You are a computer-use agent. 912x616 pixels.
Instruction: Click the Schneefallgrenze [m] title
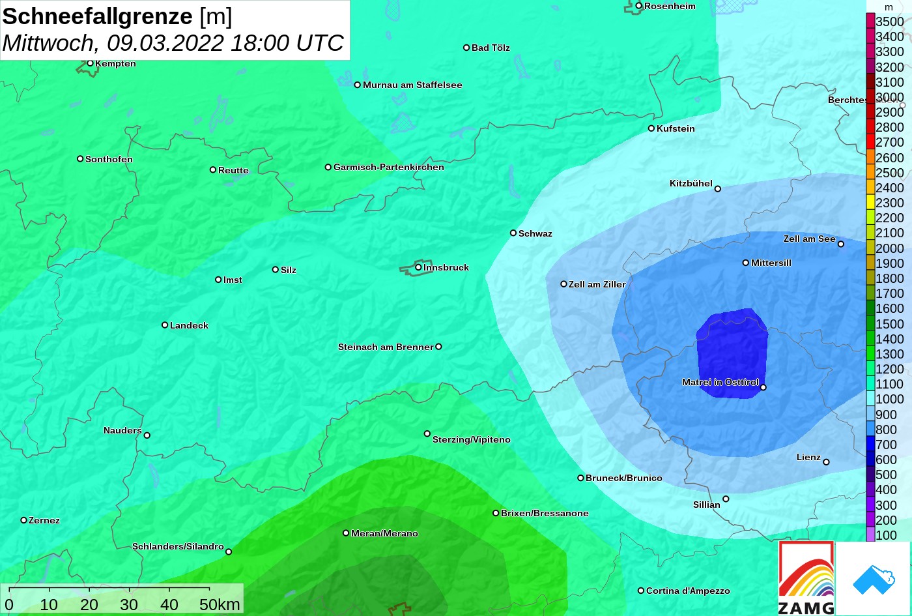click(x=117, y=16)
